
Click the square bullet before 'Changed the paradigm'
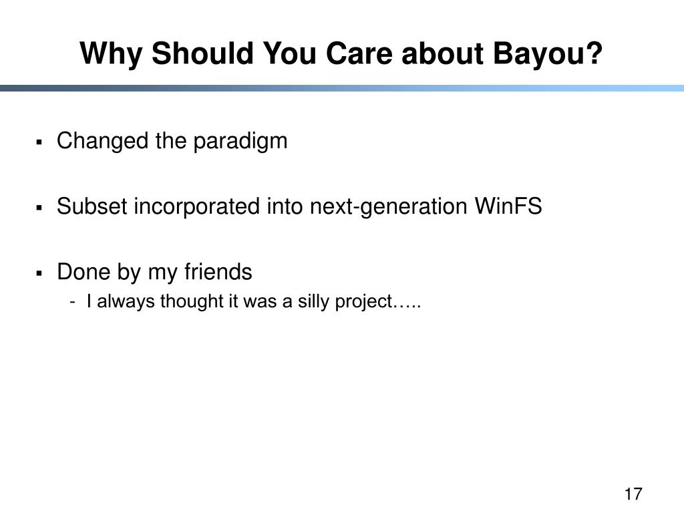(x=39, y=142)
